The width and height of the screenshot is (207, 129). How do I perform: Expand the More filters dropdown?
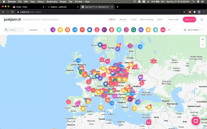click(193, 30)
